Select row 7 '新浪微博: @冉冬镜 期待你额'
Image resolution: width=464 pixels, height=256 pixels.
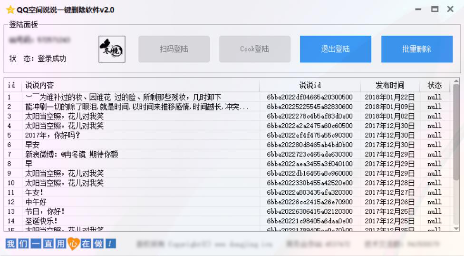(x=227, y=154)
